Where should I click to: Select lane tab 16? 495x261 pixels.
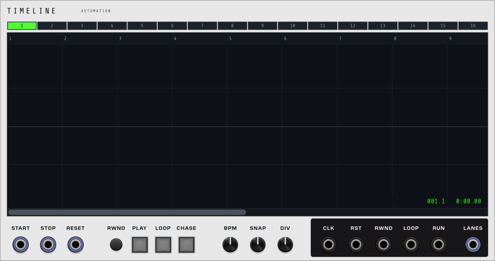click(x=473, y=26)
